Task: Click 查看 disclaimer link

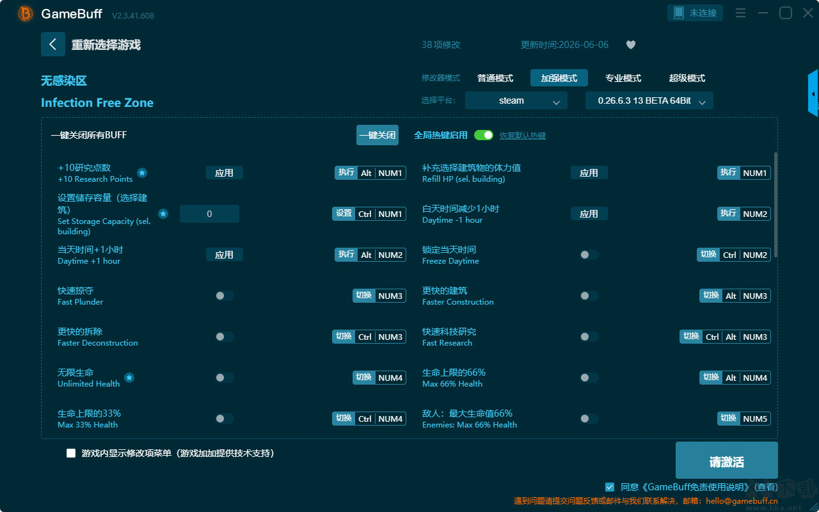Action: click(x=766, y=487)
